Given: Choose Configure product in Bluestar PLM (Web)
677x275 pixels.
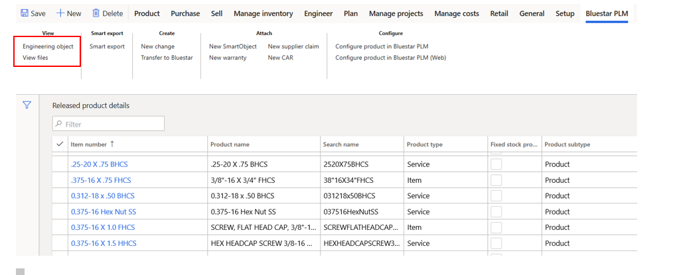Looking at the screenshot, I should point(390,58).
